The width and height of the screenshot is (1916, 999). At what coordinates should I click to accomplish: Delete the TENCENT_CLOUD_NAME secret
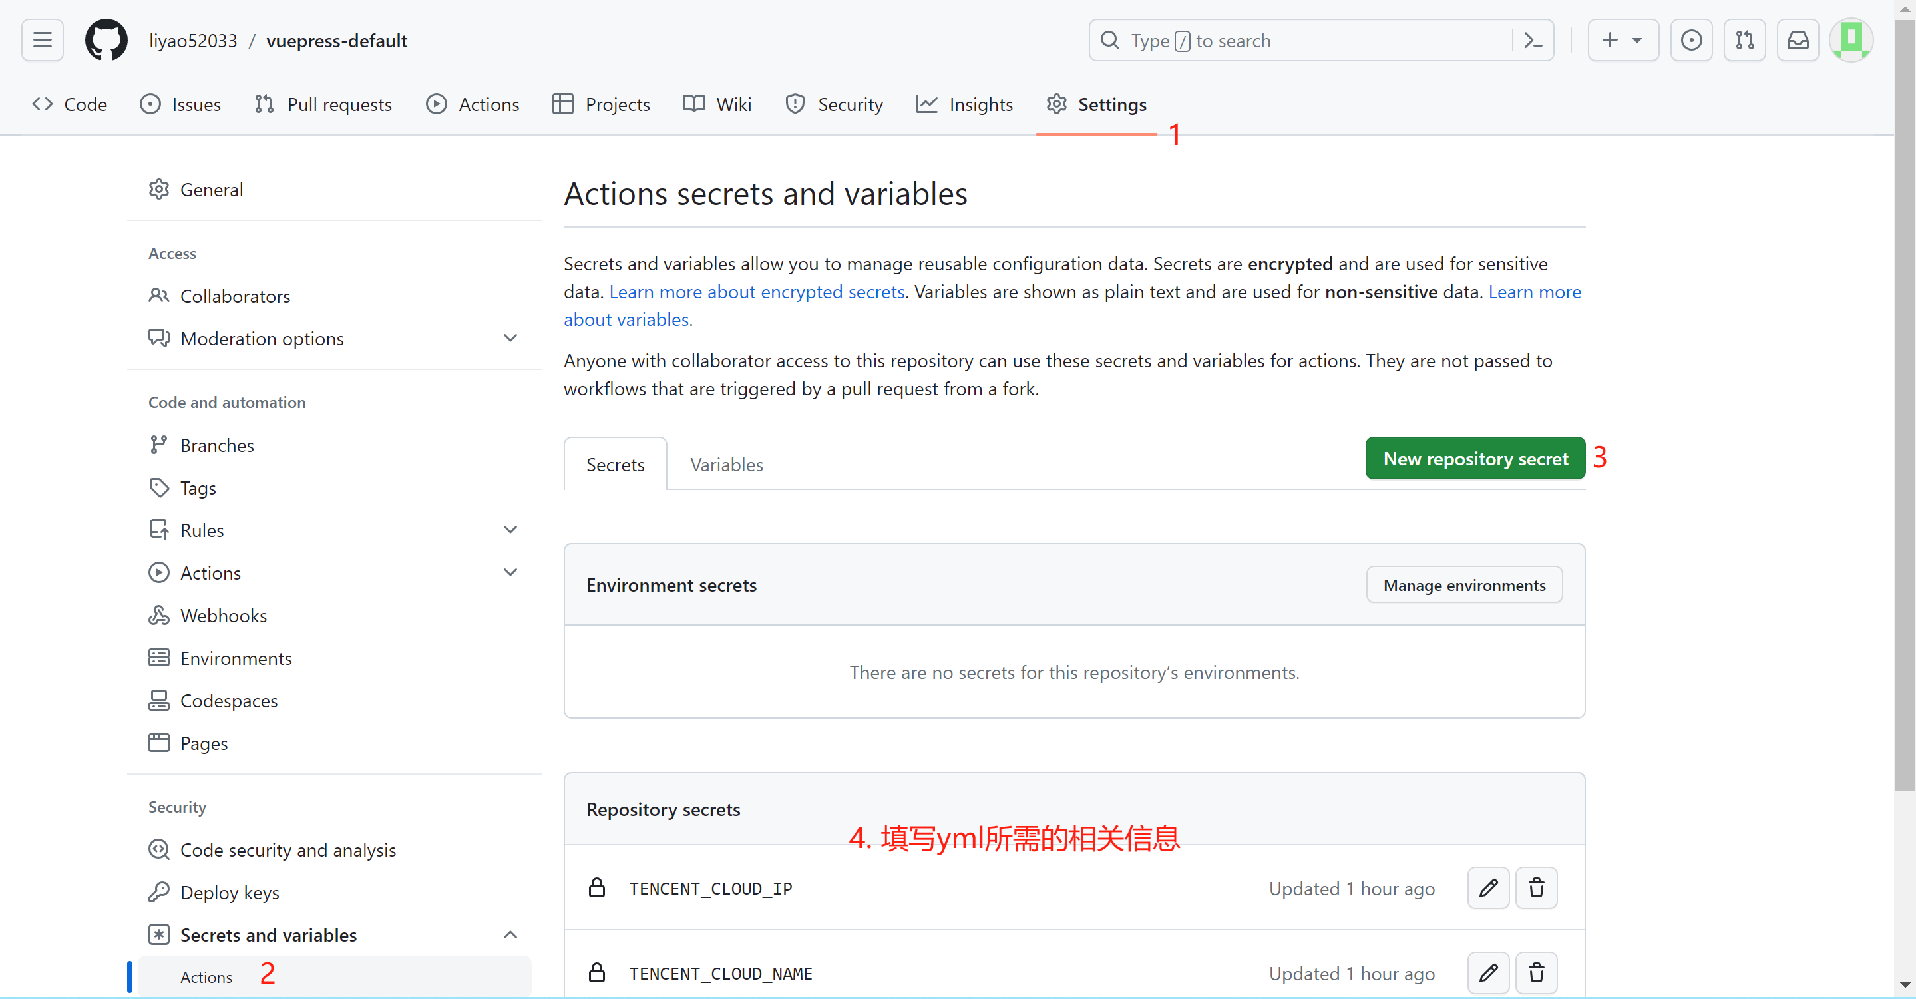pyautogui.click(x=1536, y=972)
